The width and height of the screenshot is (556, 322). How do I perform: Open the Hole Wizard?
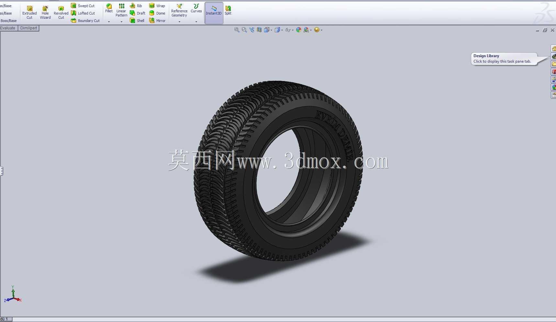coord(45,13)
